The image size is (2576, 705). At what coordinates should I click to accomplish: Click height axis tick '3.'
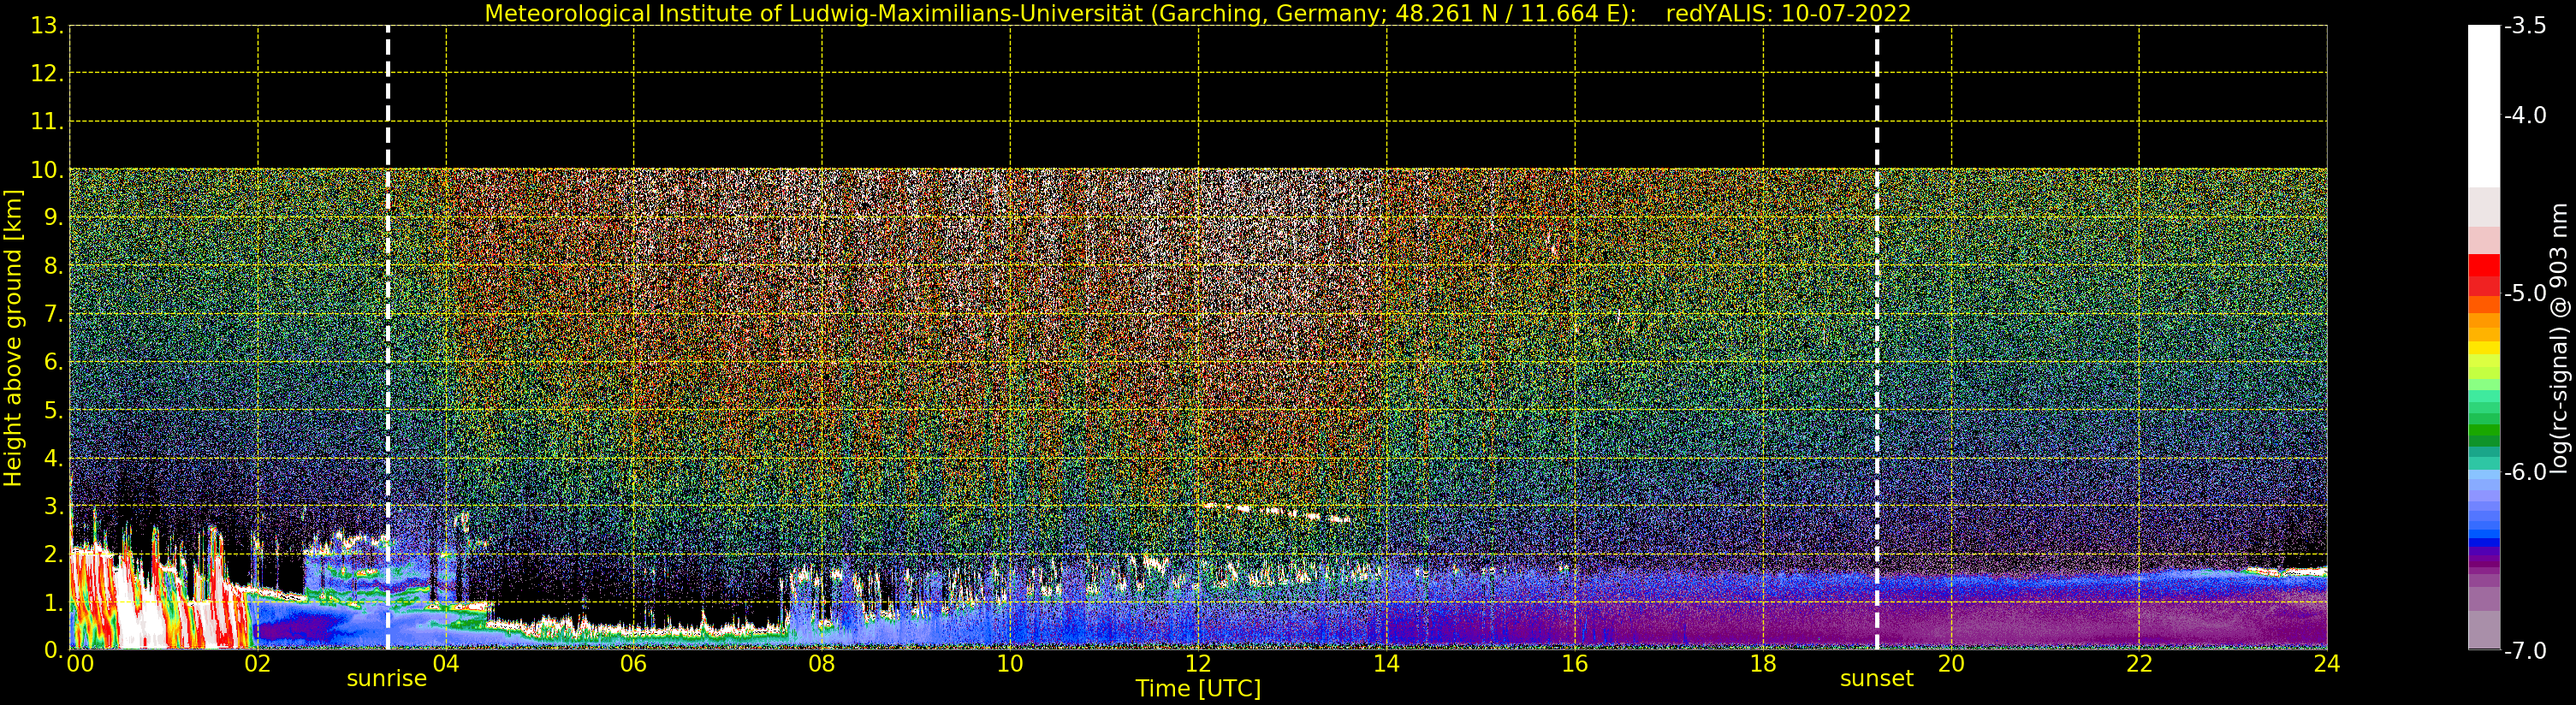tap(54, 506)
